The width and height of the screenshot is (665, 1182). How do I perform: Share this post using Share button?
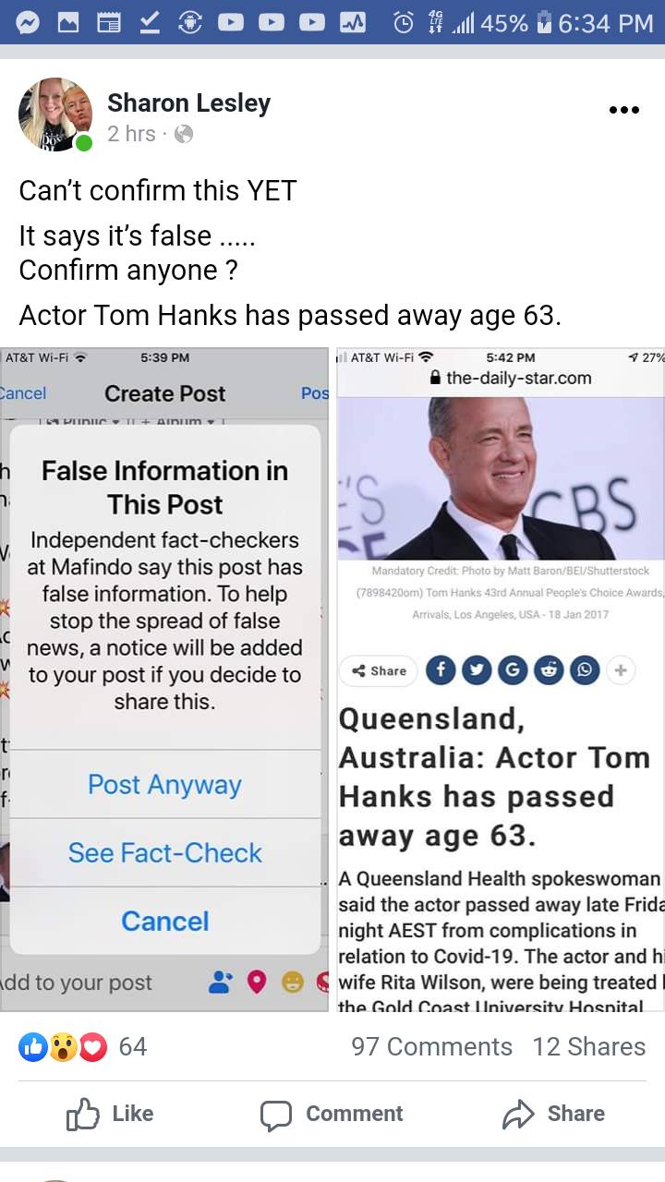click(x=553, y=1114)
